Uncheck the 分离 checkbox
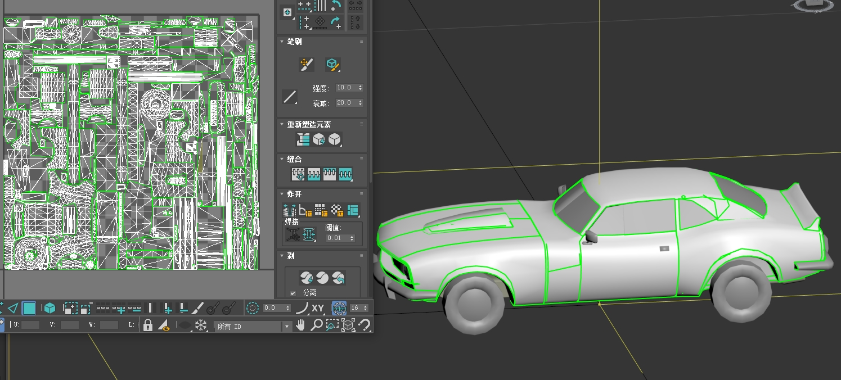 (293, 293)
